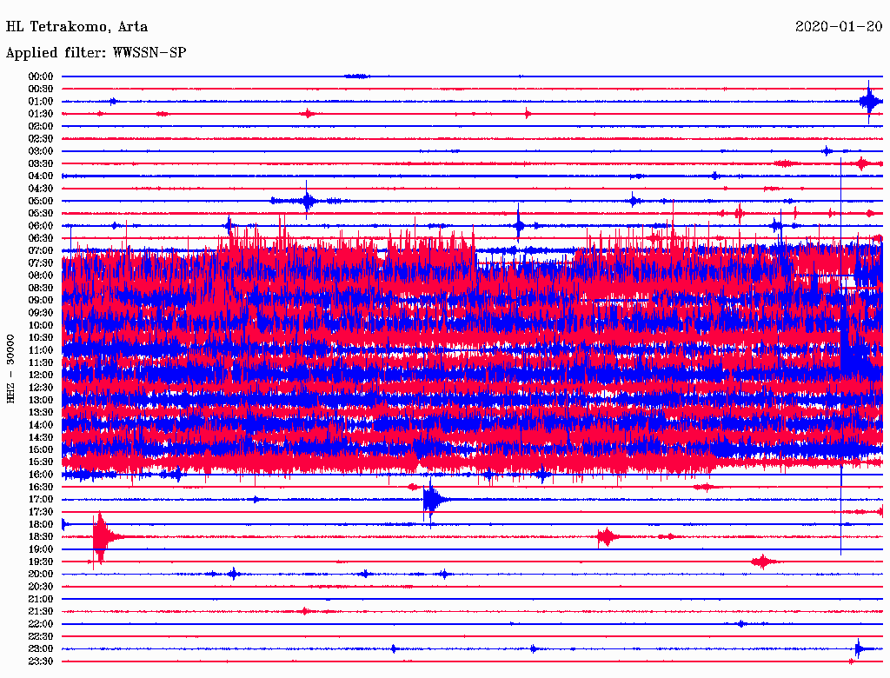
Task: Click the blue event burst ending the 01:00 trace
Action: coord(869,103)
